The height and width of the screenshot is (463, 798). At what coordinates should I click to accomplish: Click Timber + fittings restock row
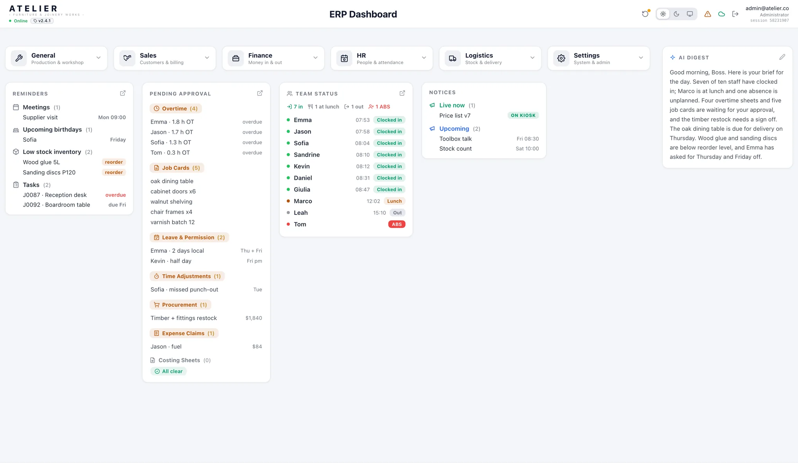tap(206, 318)
